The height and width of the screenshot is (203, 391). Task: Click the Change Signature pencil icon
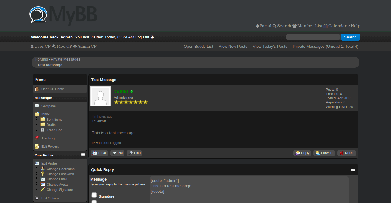coord(43,189)
